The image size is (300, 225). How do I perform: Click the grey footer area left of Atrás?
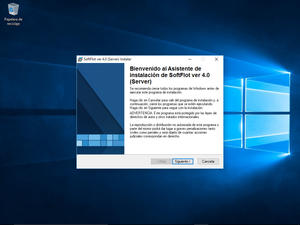[x=113, y=161]
